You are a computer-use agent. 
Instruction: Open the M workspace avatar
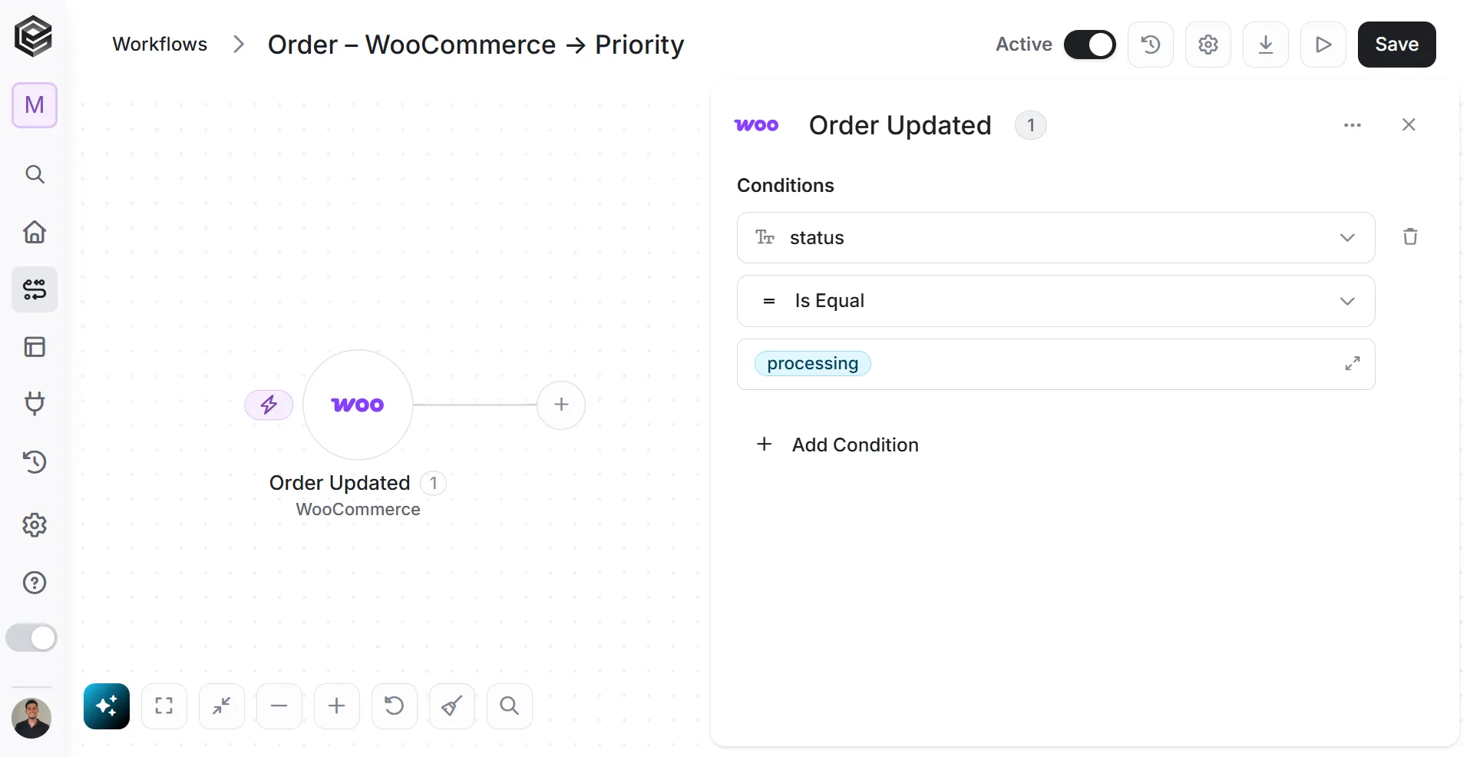(x=35, y=105)
